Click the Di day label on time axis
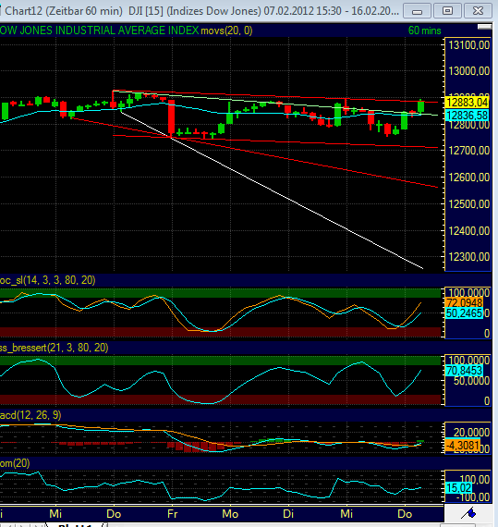498x527 pixels. [x=288, y=514]
